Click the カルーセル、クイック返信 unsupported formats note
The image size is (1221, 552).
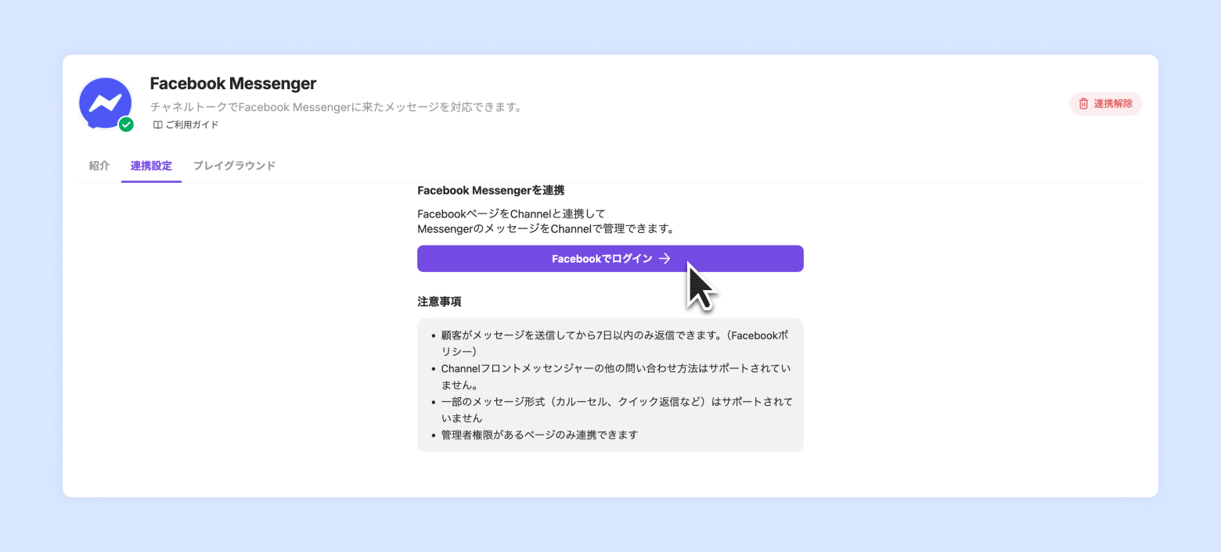coord(617,410)
